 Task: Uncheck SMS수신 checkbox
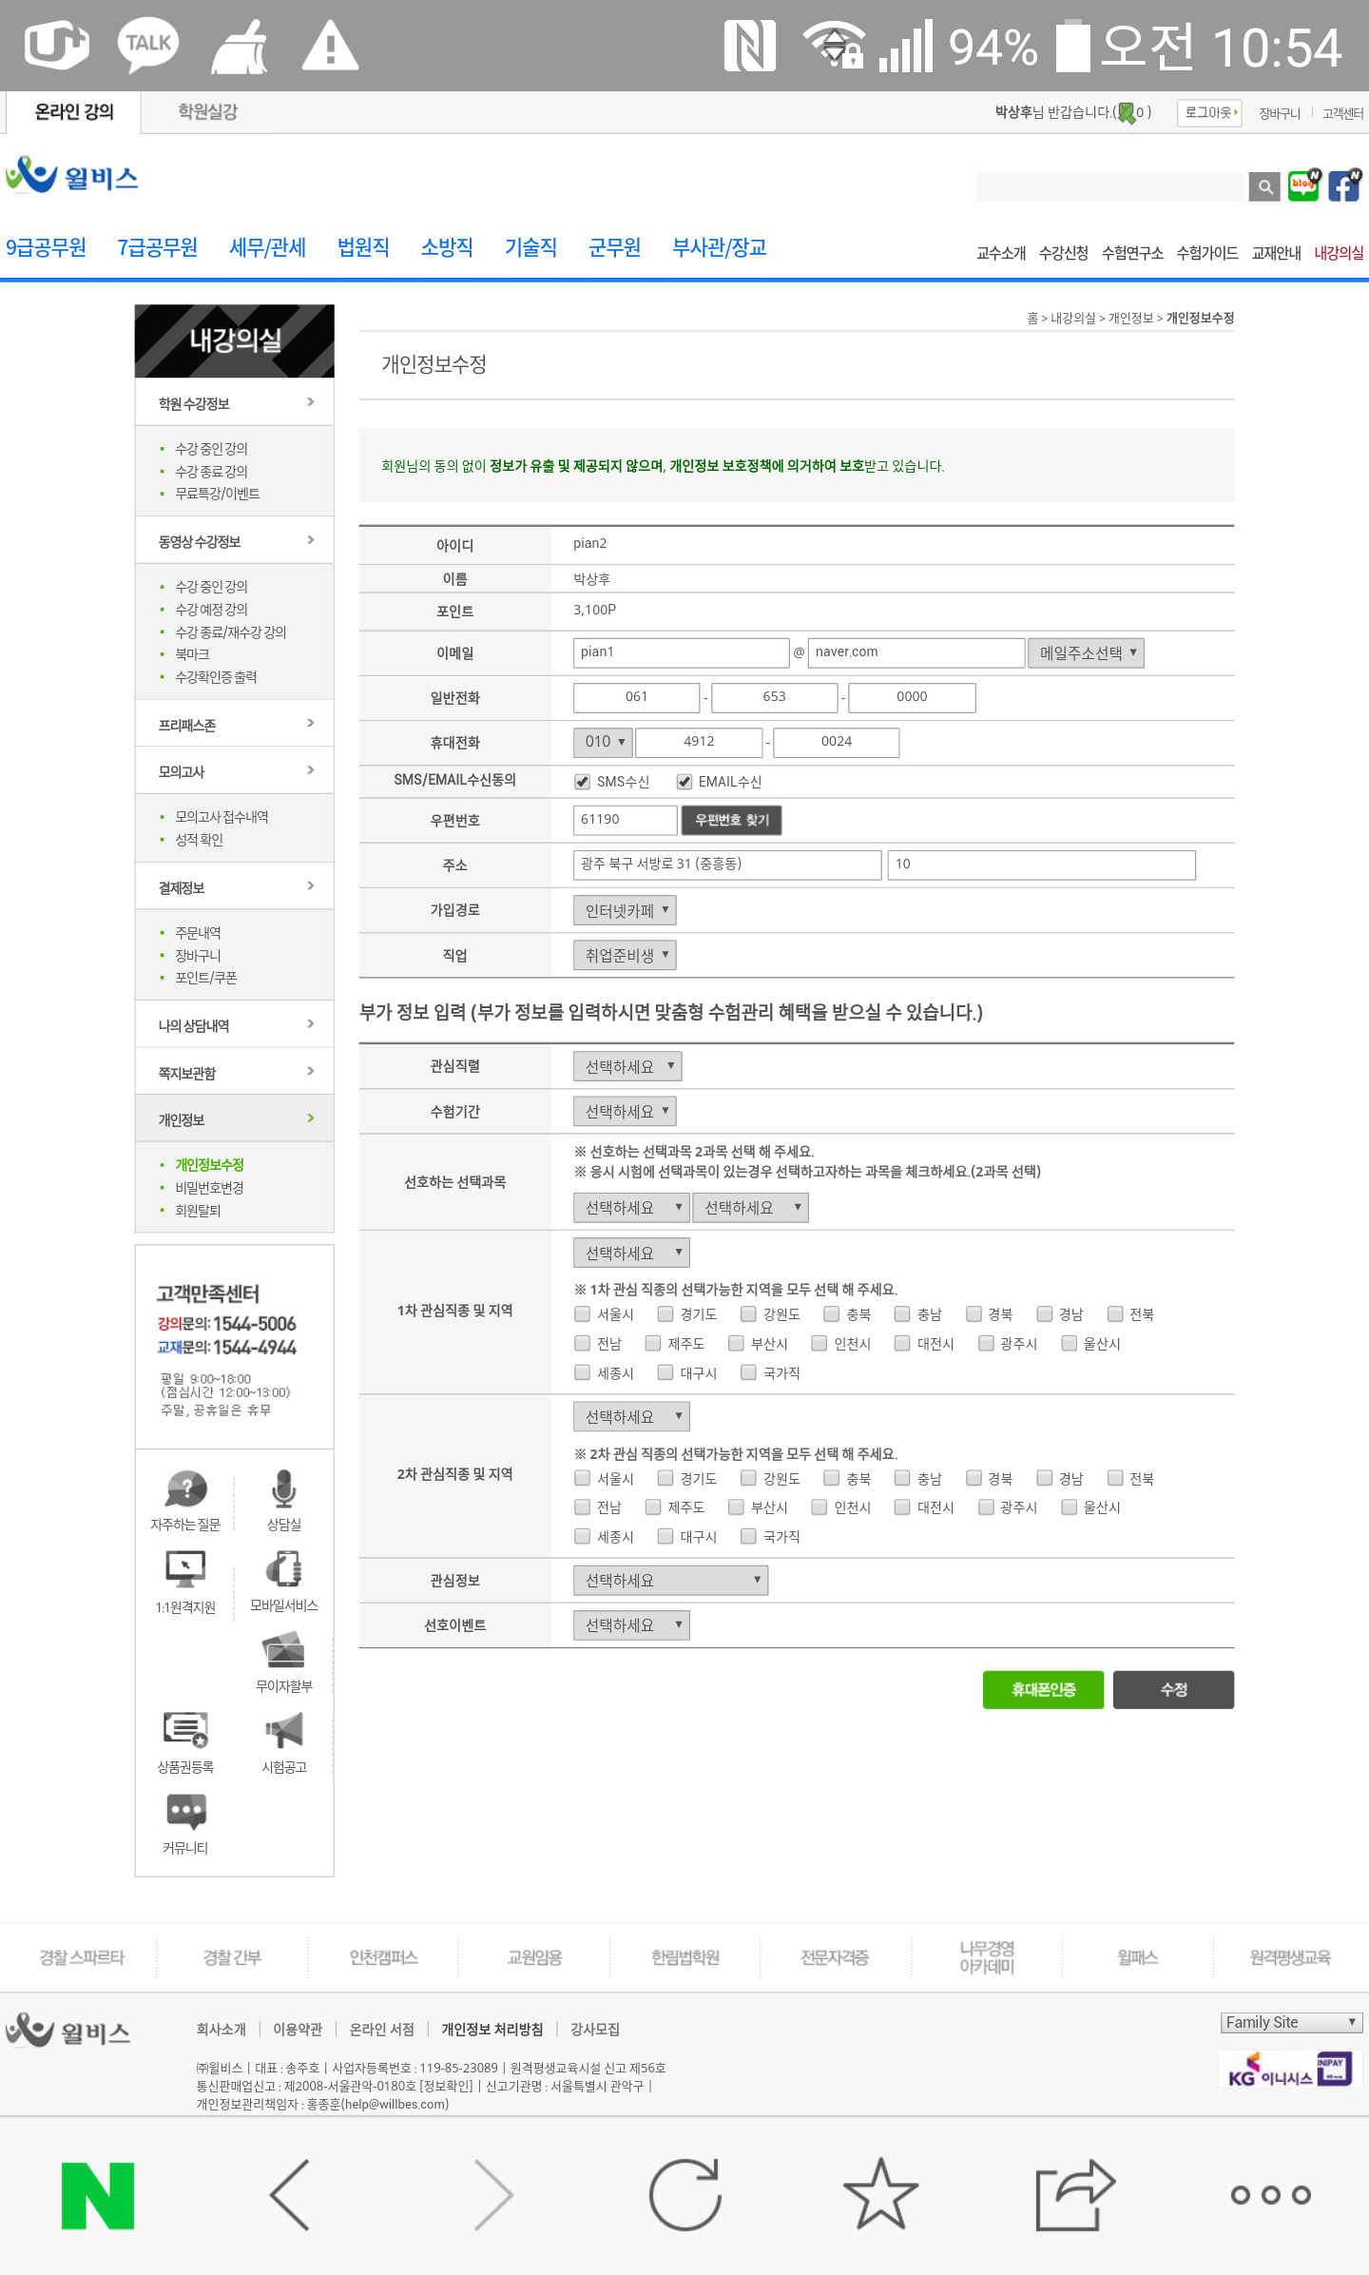click(582, 782)
